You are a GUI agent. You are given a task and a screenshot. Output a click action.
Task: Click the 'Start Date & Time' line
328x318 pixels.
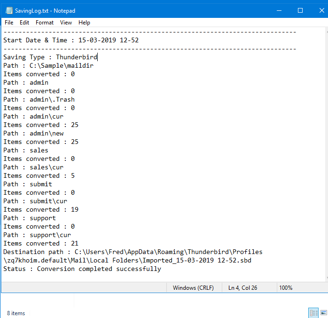(71, 40)
